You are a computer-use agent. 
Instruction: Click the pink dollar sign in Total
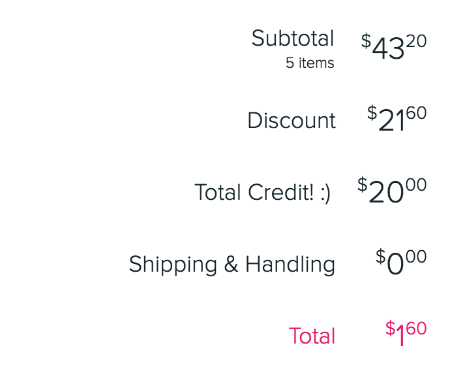[390, 328]
